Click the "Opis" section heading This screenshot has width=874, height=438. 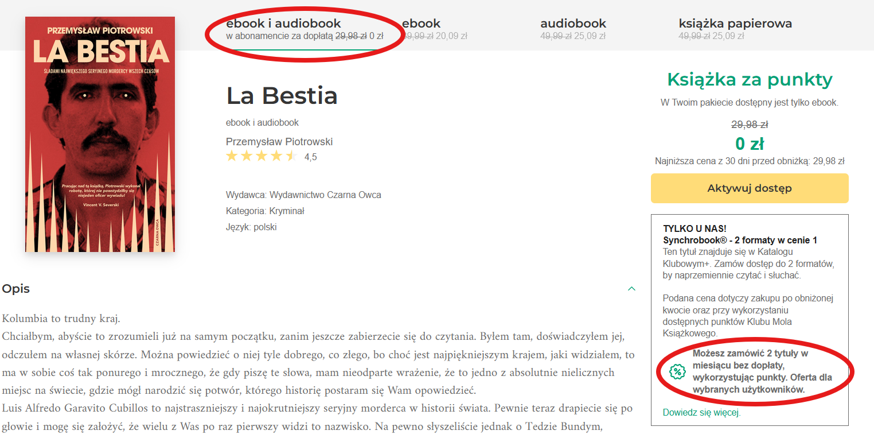tap(16, 289)
